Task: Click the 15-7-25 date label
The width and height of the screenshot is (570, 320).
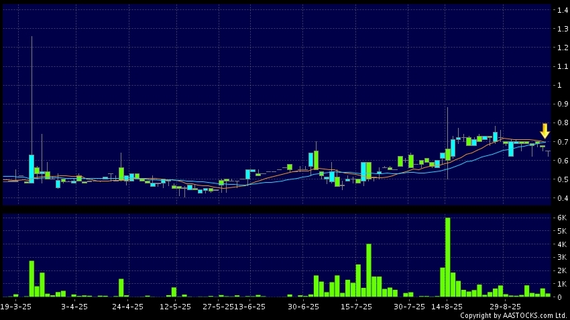Action: coord(356,307)
